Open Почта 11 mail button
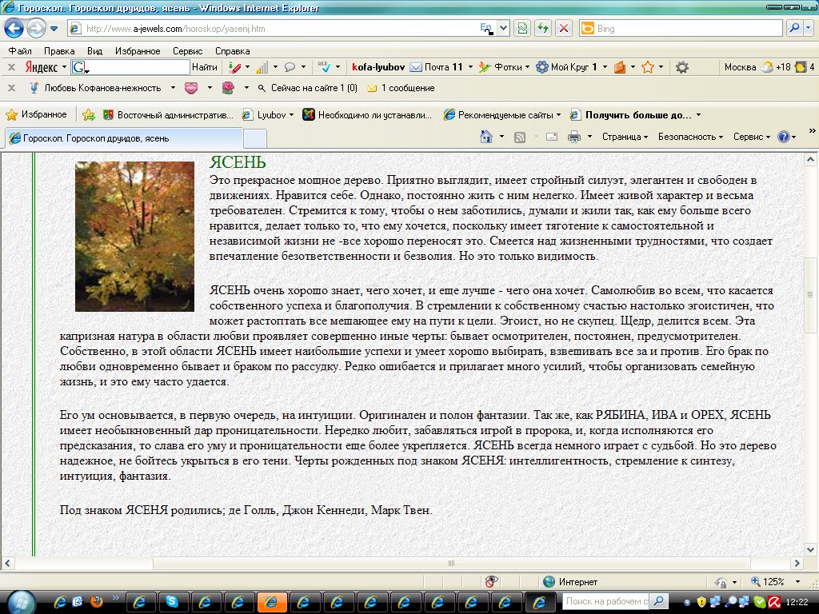 [x=437, y=67]
